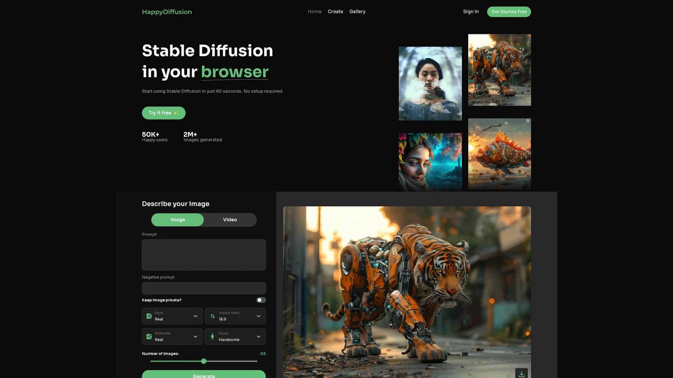Open the robotic tiger thumbnail in hero
The image size is (673, 378).
pyautogui.click(x=499, y=70)
